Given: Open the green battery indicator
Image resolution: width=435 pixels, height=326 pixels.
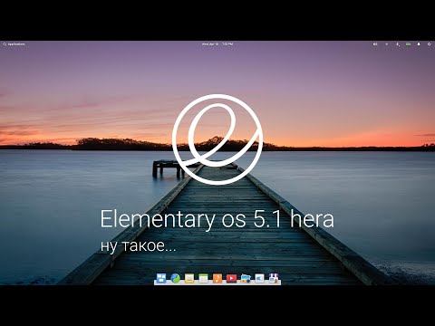Looking at the screenshot, I should (408, 44).
